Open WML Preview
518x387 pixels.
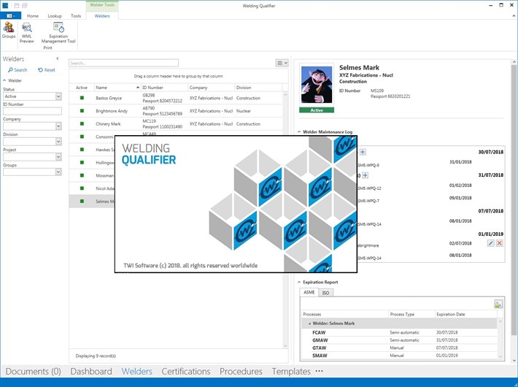coord(27,33)
